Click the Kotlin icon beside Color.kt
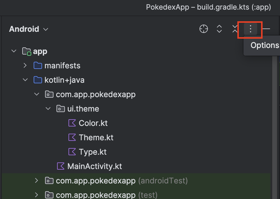280x199 pixels. (72, 123)
